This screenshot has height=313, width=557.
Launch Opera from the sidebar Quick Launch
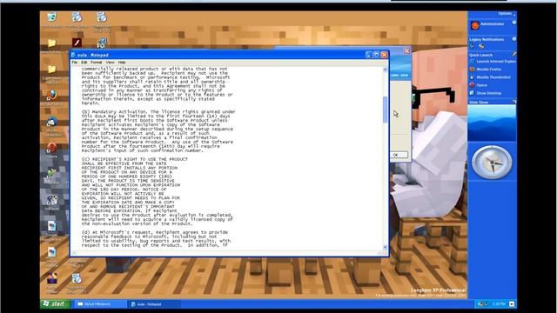tap(479, 85)
